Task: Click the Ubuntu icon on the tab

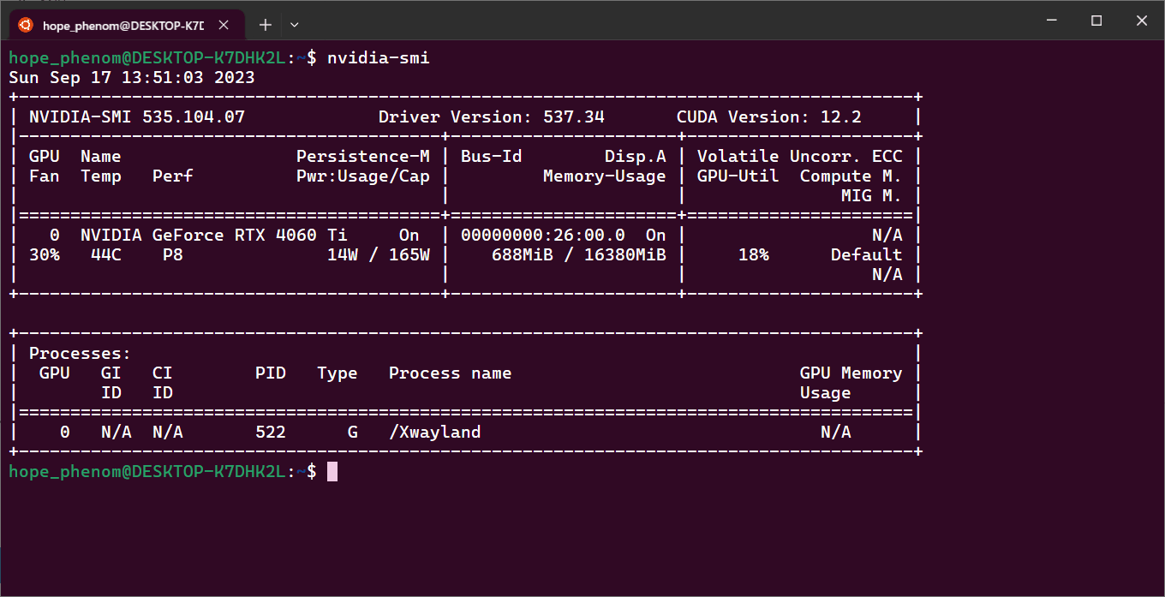Action: pos(26,25)
